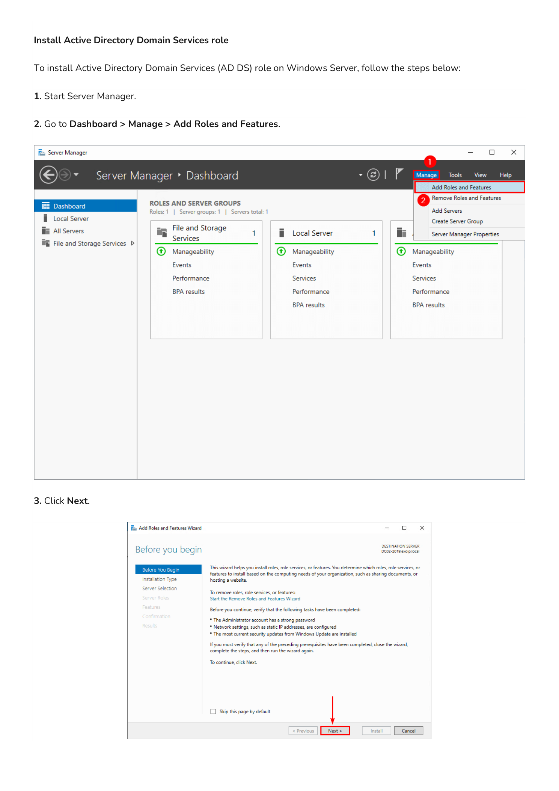The width and height of the screenshot is (559, 791).
Task: Open Performance in File and Storage Services tile
Action: (x=191, y=278)
